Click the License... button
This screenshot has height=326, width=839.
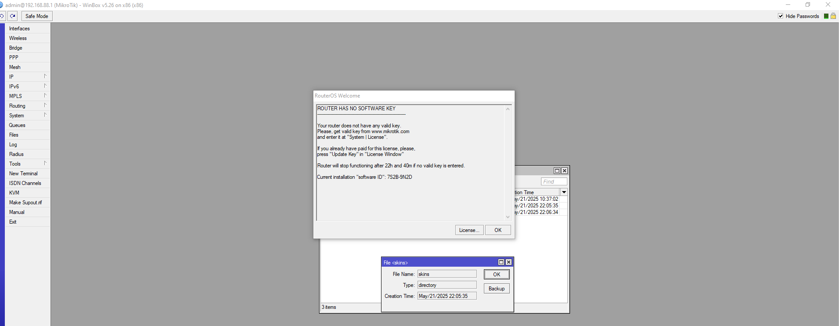[469, 230]
